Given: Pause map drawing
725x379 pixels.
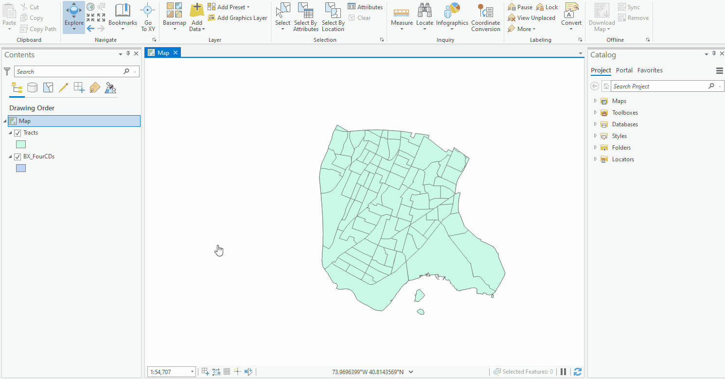Looking at the screenshot, I should (563, 372).
